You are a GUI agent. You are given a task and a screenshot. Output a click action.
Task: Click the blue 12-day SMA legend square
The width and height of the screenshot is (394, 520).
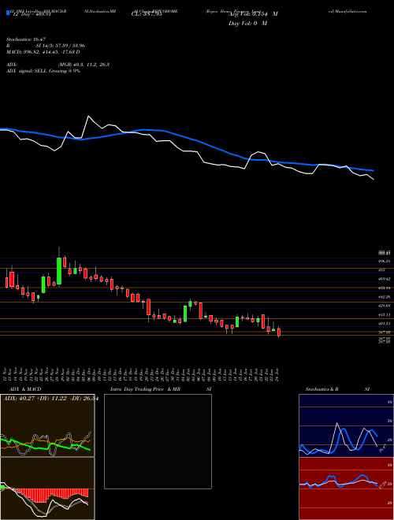(x=8, y=13)
